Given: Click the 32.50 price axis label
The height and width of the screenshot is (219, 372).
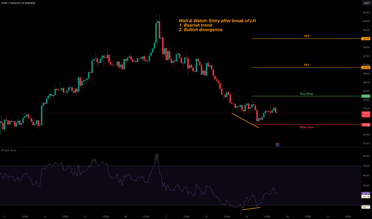Looking at the screenshot, I should tap(366, 143).
